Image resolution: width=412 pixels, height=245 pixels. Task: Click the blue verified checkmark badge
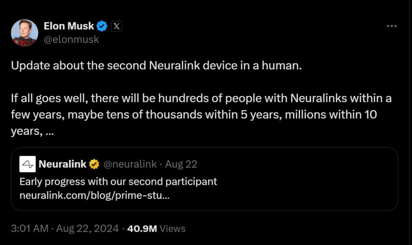(102, 27)
